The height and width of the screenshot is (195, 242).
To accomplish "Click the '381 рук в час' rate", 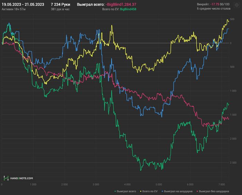I will pyautogui.click(x=60, y=9).
